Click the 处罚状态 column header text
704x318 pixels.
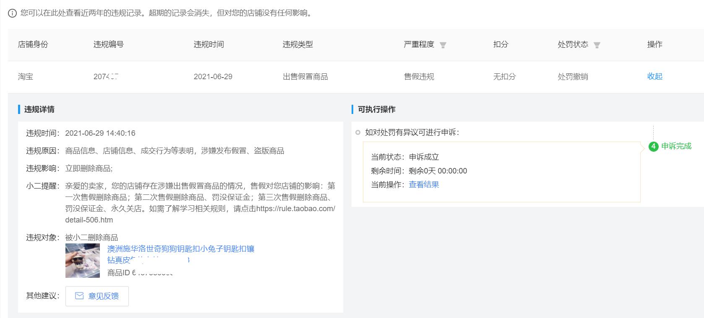[573, 44]
